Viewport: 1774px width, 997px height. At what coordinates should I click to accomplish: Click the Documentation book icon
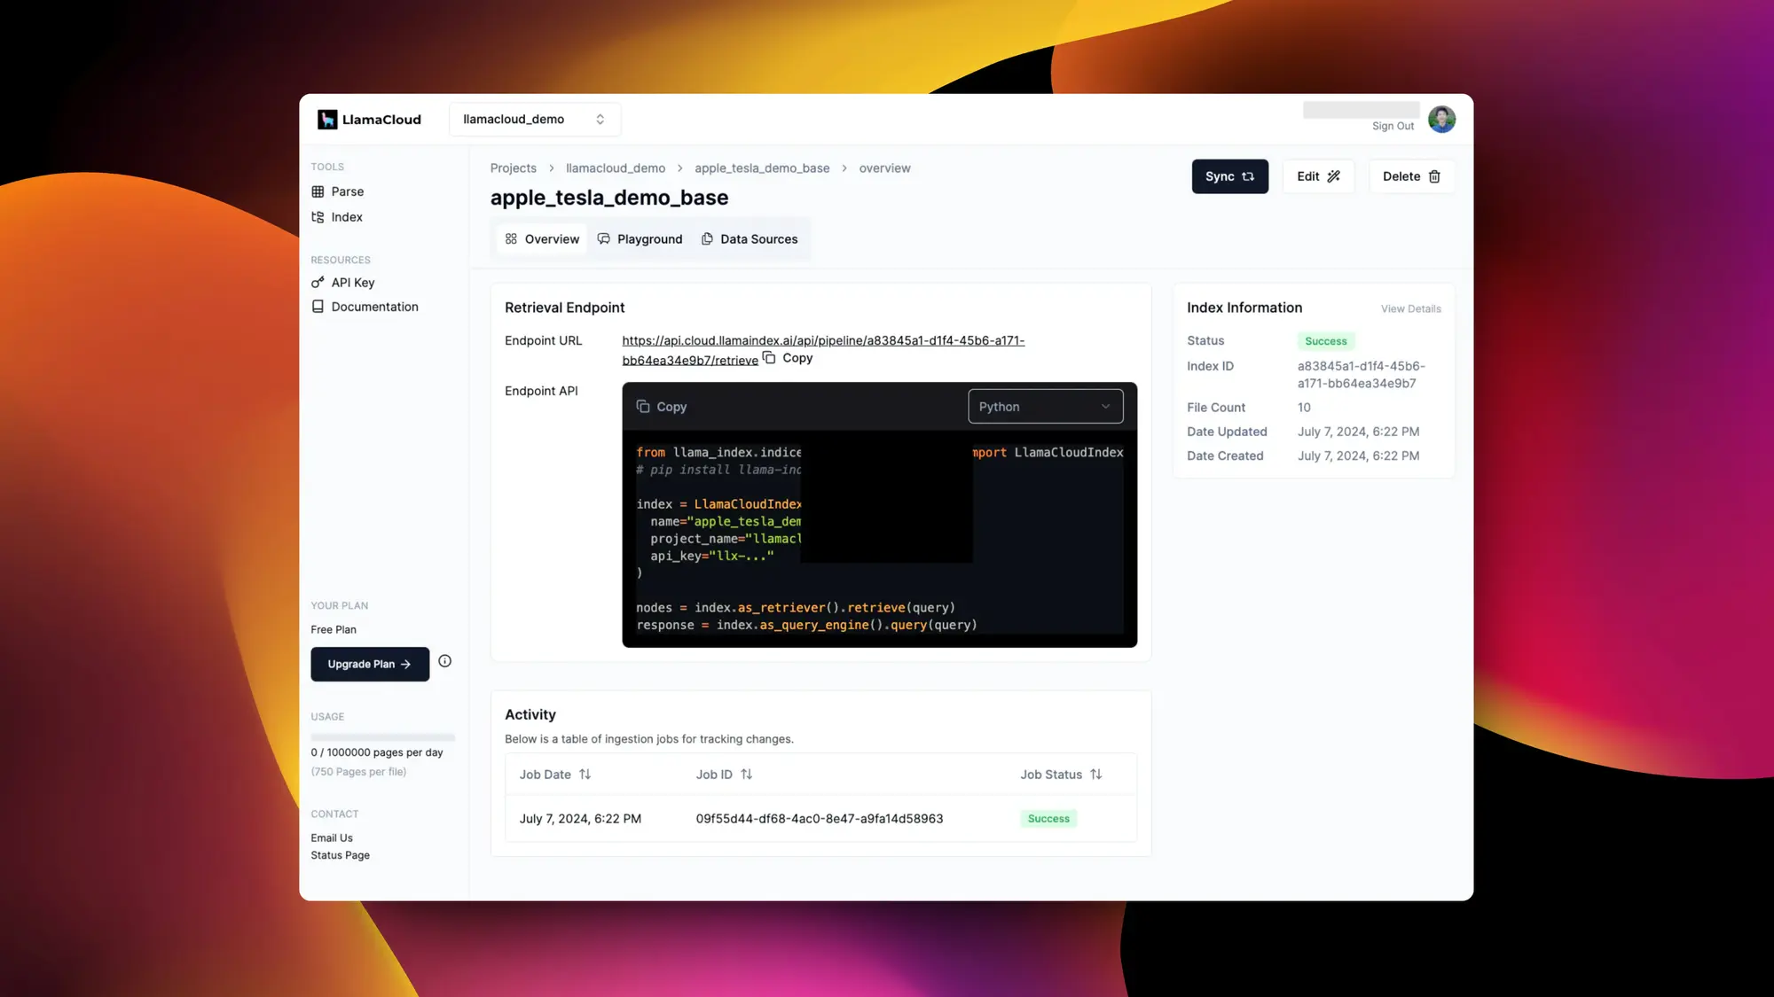[x=318, y=307]
